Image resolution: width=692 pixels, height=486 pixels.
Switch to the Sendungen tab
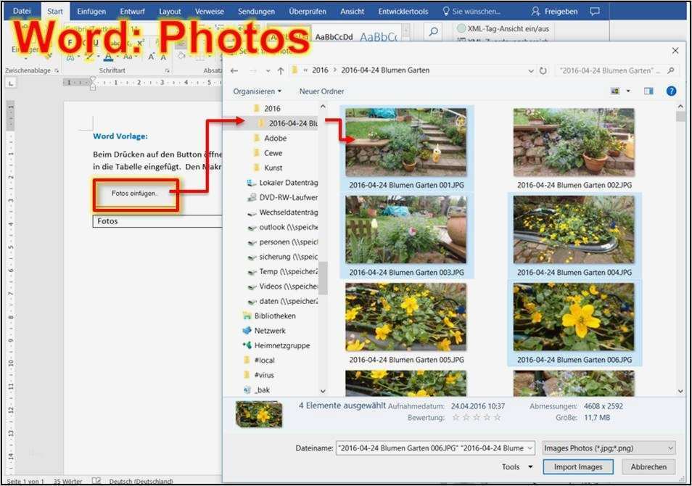coord(256,12)
